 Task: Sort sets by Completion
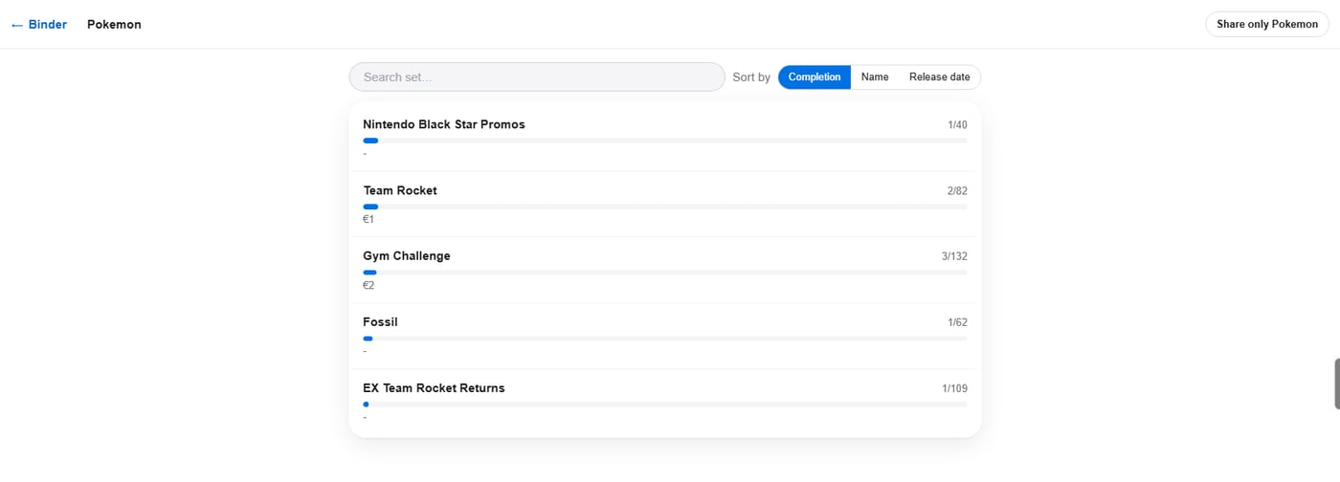tap(815, 77)
